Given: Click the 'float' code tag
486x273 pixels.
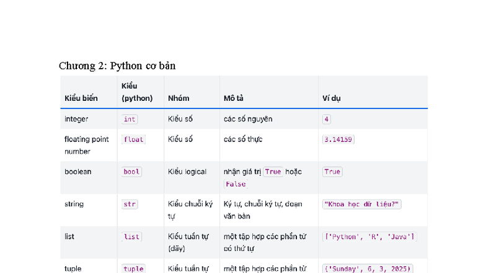Looking at the screenshot, I should (x=133, y=139).
